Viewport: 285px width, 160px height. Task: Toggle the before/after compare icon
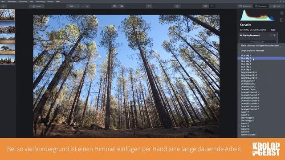pos(122,6)
